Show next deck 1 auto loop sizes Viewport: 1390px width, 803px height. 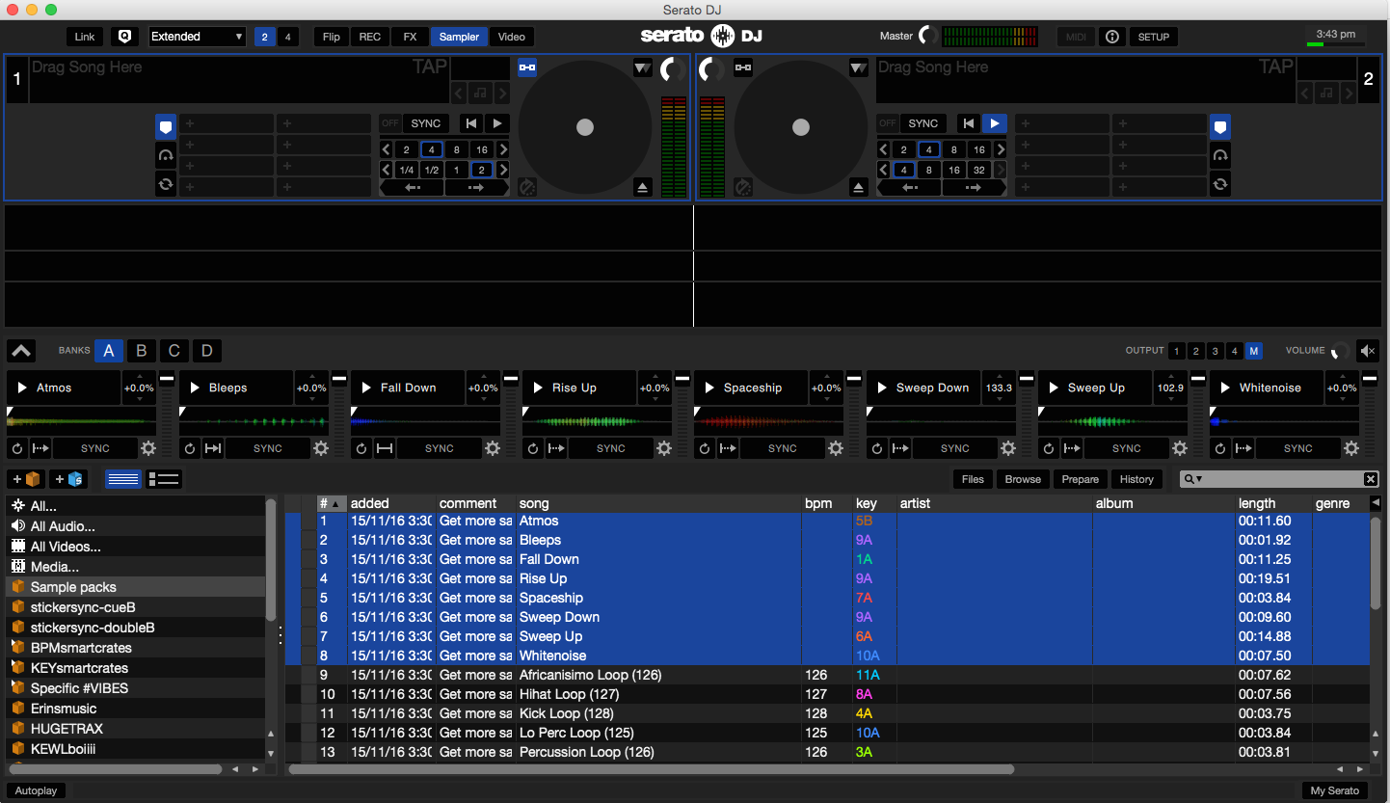[x=502, y=149]
